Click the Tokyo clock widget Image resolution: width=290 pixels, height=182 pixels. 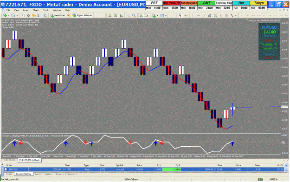(258, 6)
